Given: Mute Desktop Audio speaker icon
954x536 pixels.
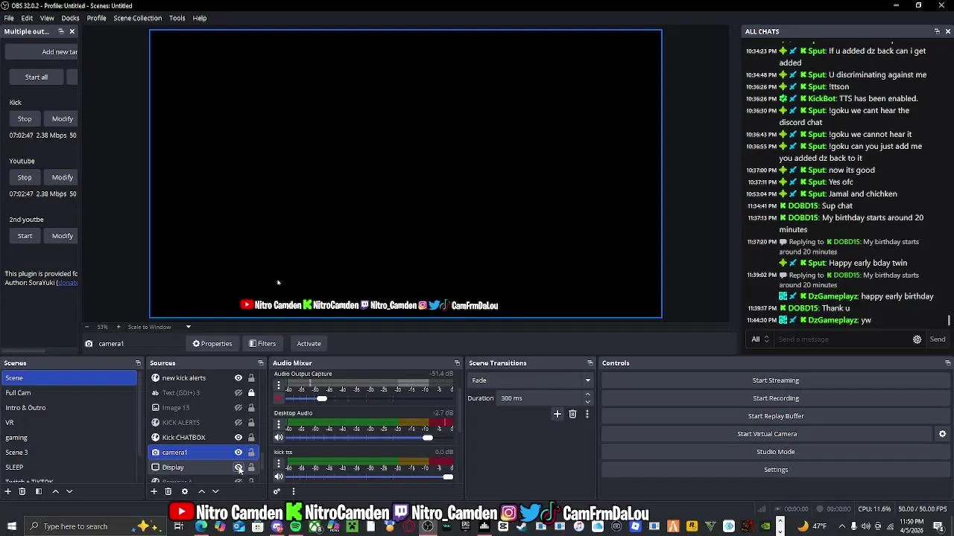Looking at the screenshot, I should click(279, 438).
